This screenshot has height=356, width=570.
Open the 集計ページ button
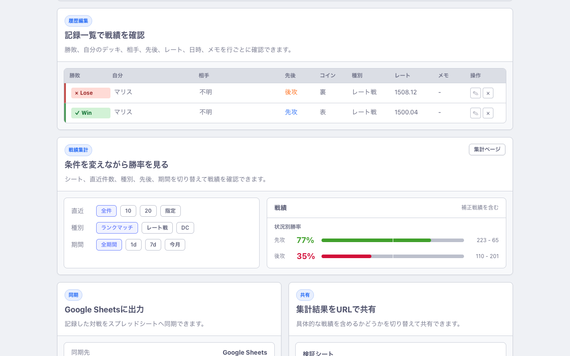tap(487, 150)
